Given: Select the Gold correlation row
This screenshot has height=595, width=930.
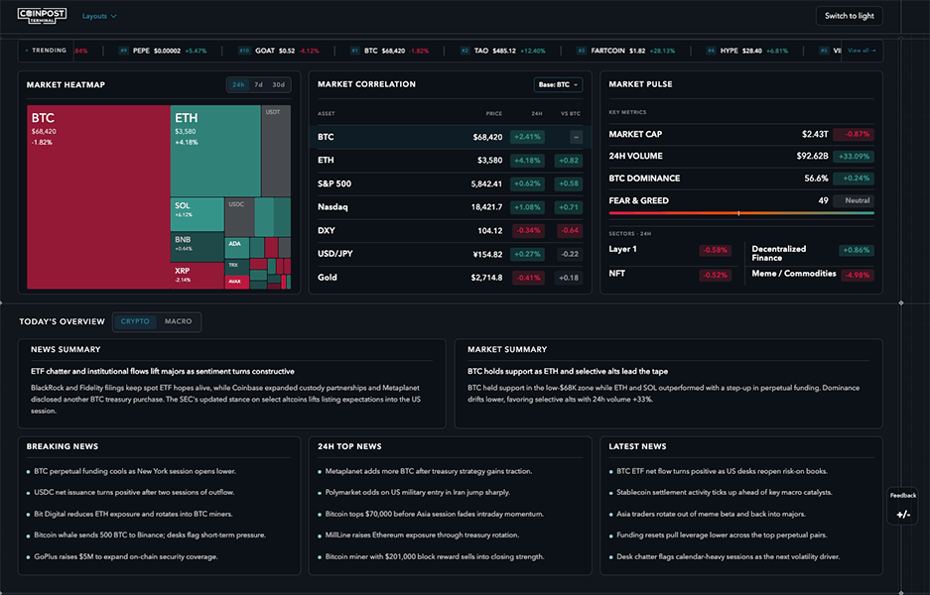Looking at the screenshot, I should (450, 278).
